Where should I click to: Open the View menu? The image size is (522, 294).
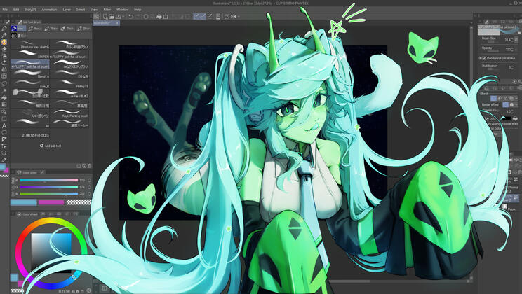point(94,10)
